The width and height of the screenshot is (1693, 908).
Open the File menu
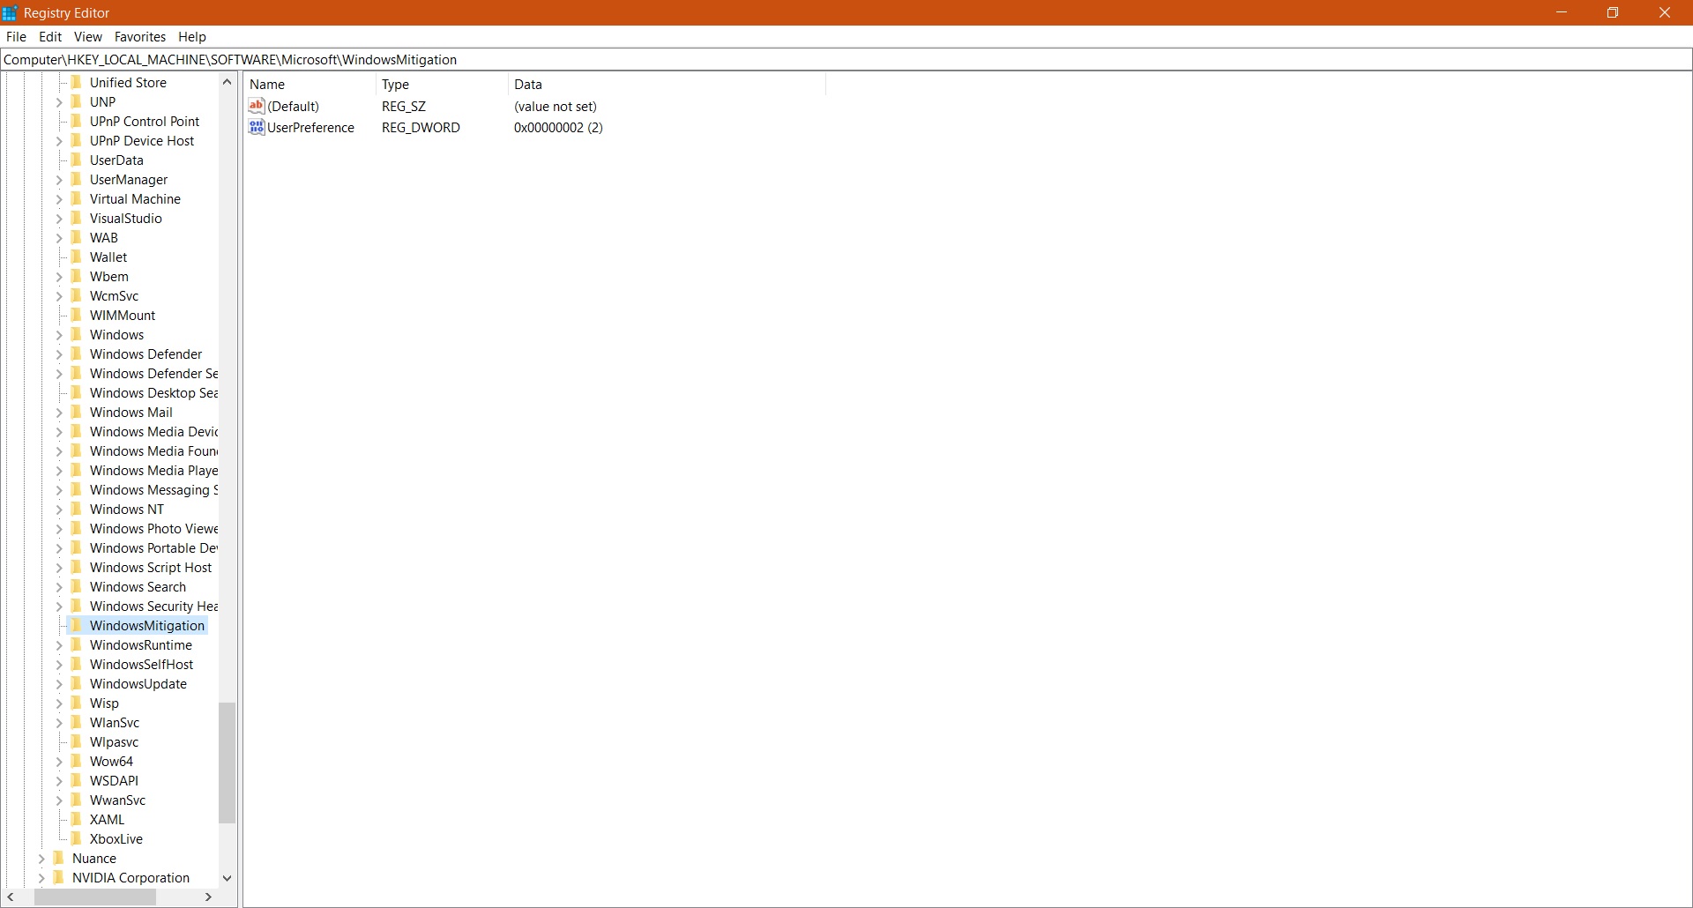[x=16, y=37]
